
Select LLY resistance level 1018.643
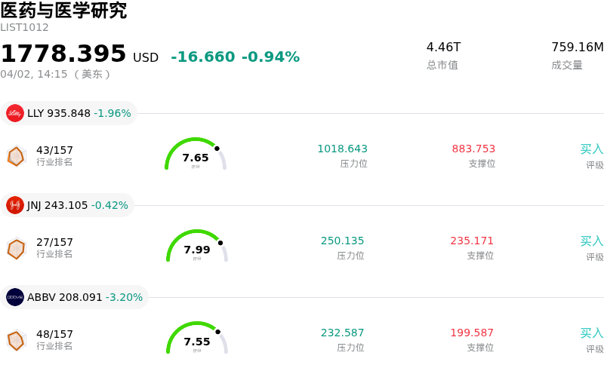click(x=342, y=149)
